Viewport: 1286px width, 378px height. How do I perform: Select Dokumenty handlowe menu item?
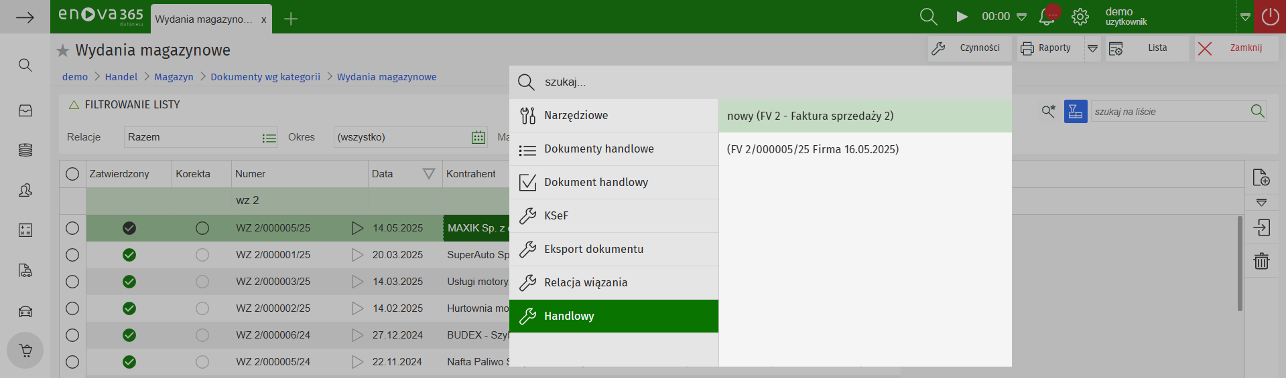598,149
